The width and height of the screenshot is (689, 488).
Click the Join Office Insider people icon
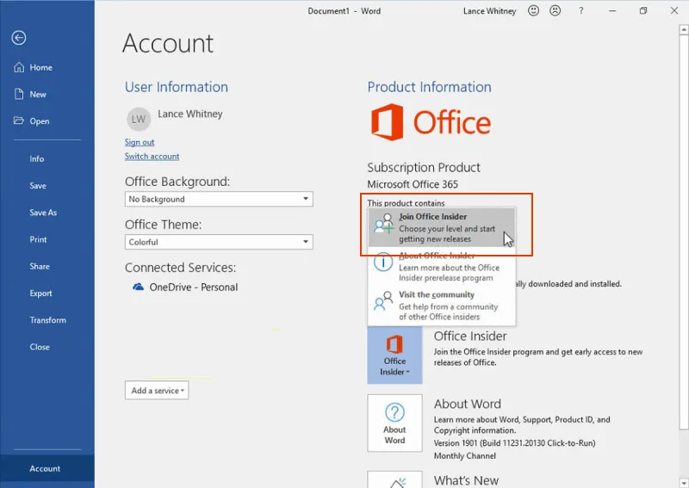[384, 224]
